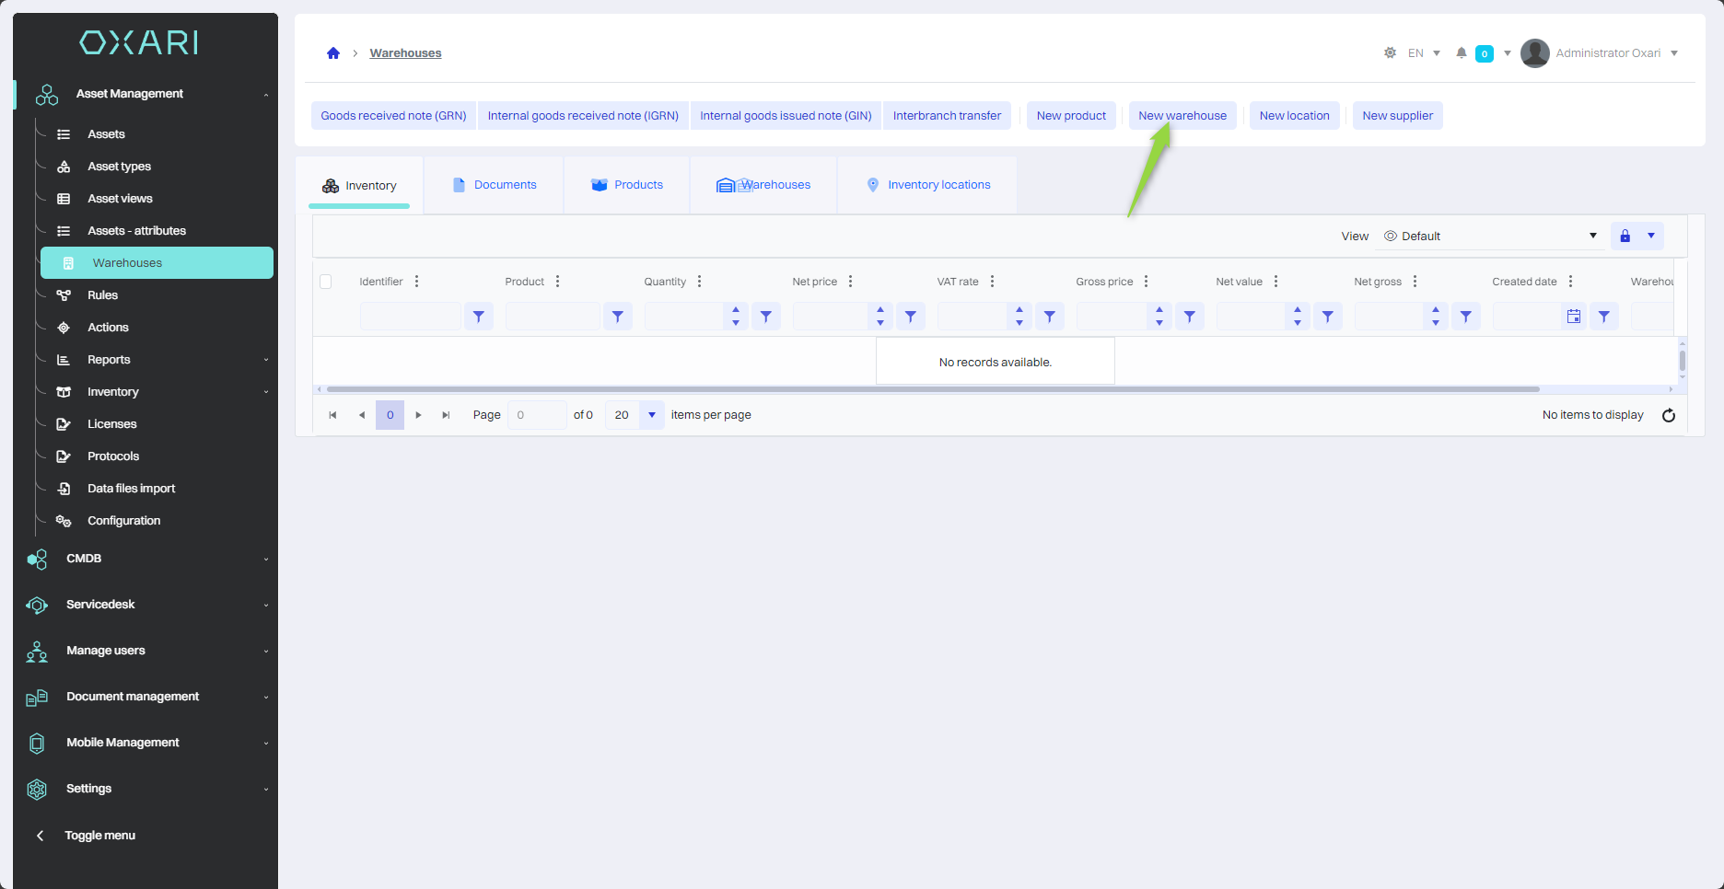Switch to the Products tab
Image resolution: width=1724 pixels, height=889 pixels.
(x=627, y=185)
